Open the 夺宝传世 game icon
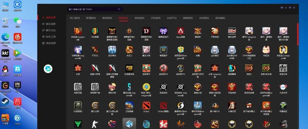 click(x=232, y=87)
